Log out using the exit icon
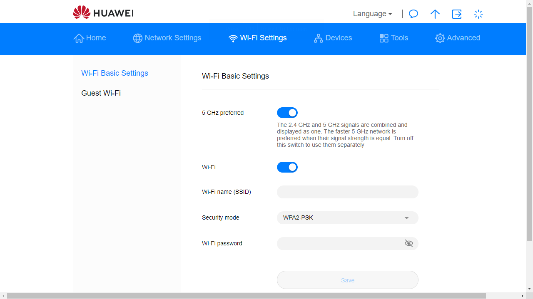This screenshot has height=299, width=533. point(457,14)
